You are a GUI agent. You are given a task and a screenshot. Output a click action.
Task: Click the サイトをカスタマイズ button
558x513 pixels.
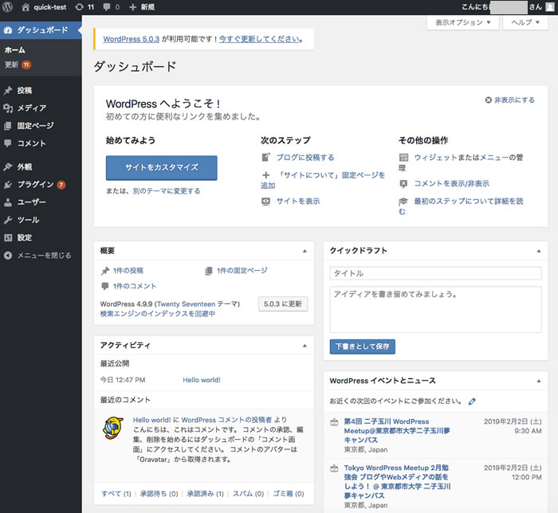click(x=161, y=168)
